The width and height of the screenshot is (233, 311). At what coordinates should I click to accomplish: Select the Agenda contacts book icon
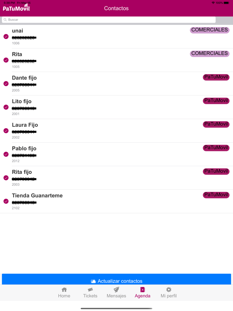point(142,290)
